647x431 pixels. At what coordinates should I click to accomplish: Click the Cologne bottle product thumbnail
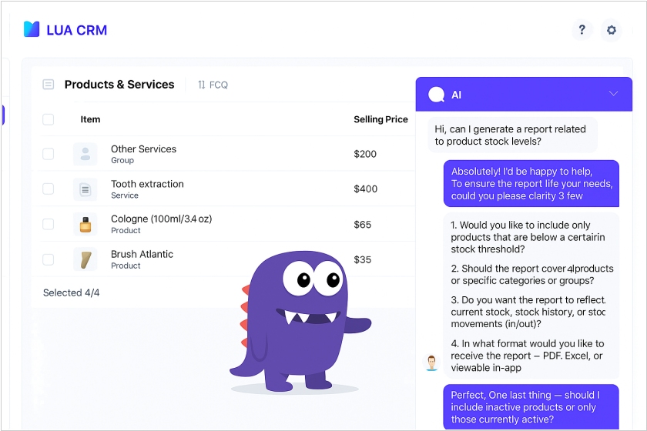pyautogui.click(x=85, y=224)
